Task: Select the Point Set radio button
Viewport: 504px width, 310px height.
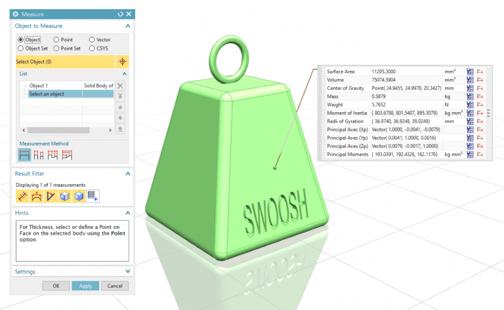Action: (x=56, y=48)
